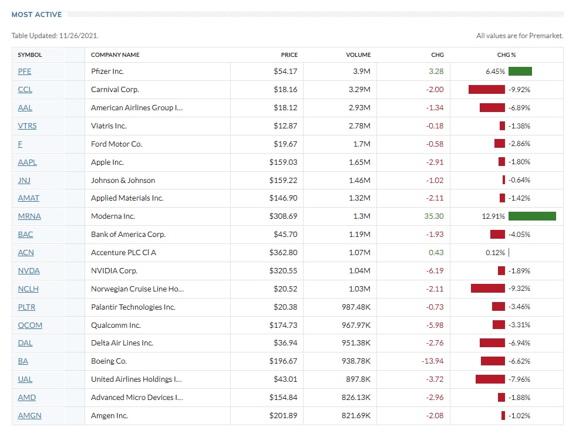The image size is (579, 434).
Task: Click NVIDIA's price $320.55
Action: (283, 270)
